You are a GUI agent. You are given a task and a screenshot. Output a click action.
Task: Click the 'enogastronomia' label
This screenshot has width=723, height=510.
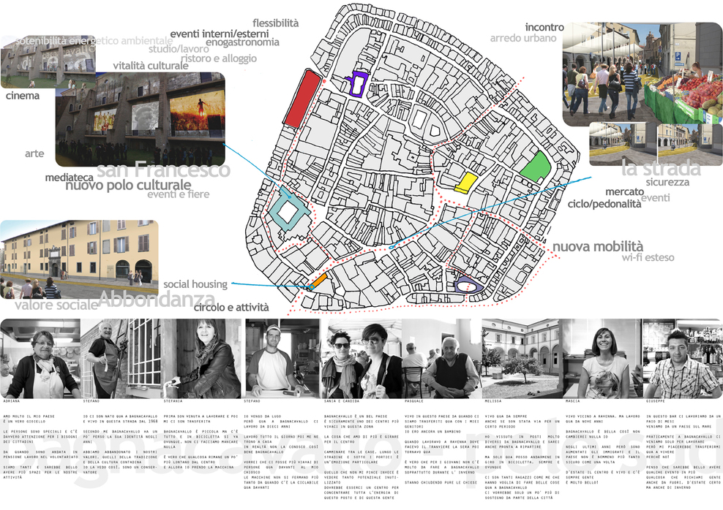pos(242,42)
